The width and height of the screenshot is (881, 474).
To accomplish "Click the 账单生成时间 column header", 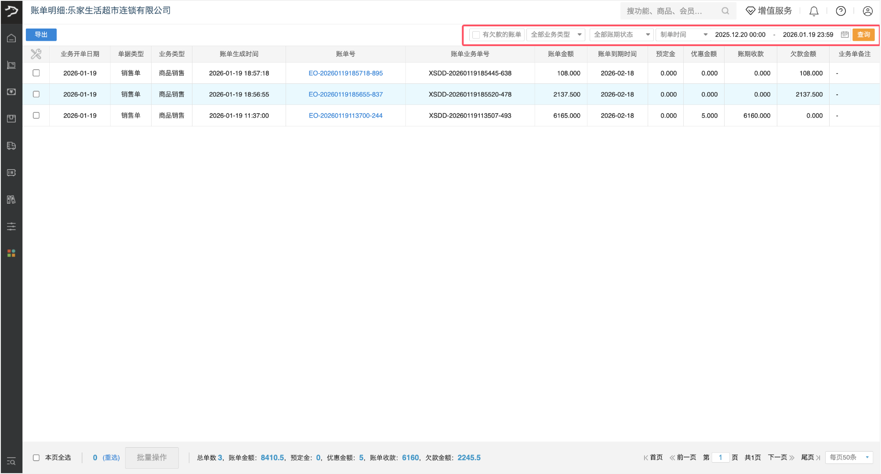I will (x=239, y=54).
